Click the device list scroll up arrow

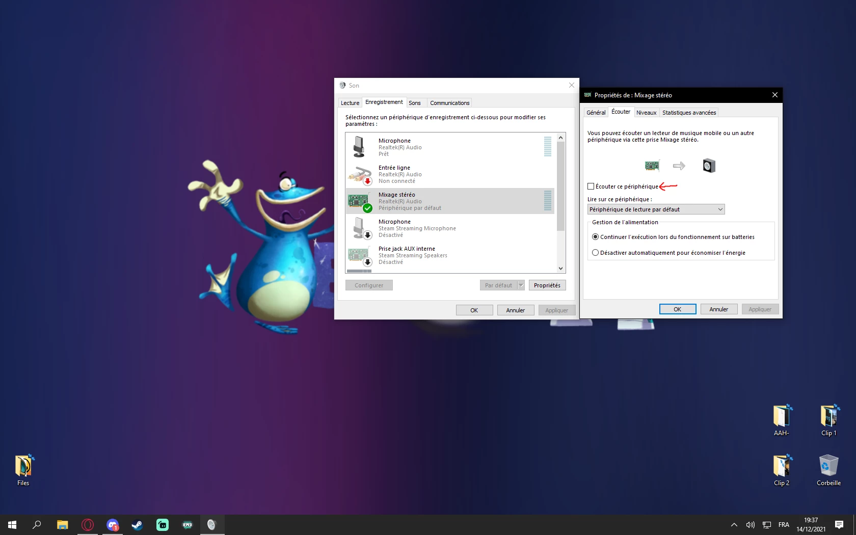(561, 138)
